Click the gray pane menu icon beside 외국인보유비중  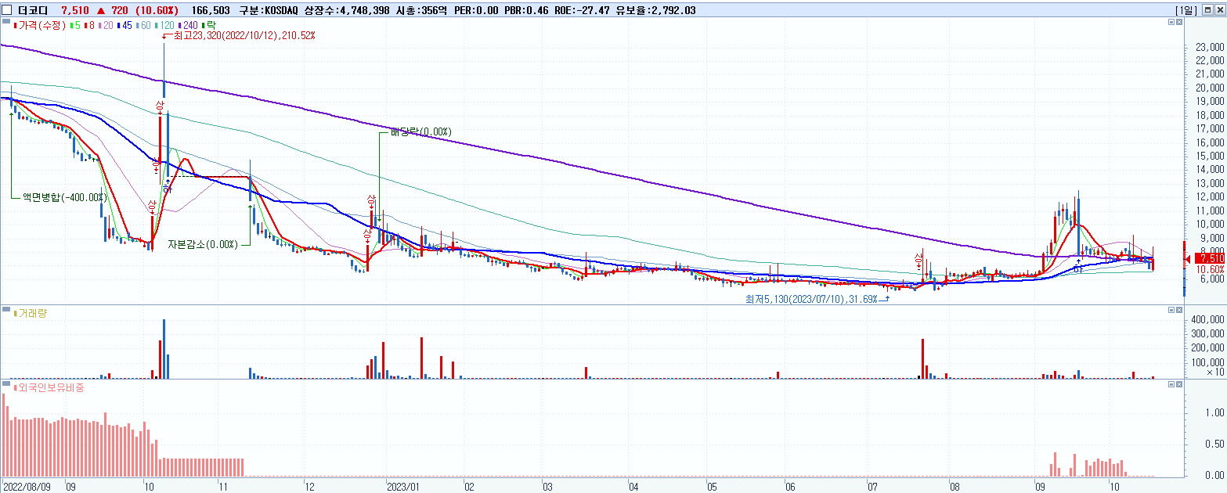pyautogui.click(x=7, y=385)
